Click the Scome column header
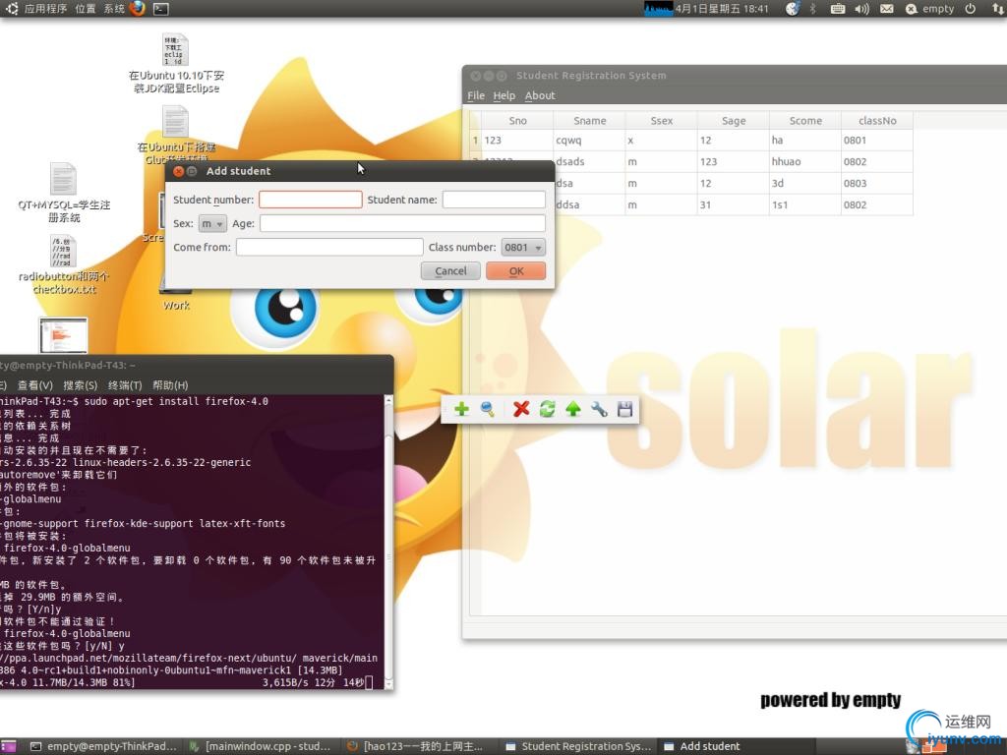1007x755 pixels. tap(805, 121)
